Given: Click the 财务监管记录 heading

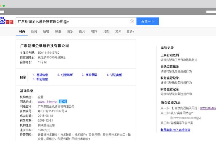Looking at the screenshot, I should click(x=170, y=89).
